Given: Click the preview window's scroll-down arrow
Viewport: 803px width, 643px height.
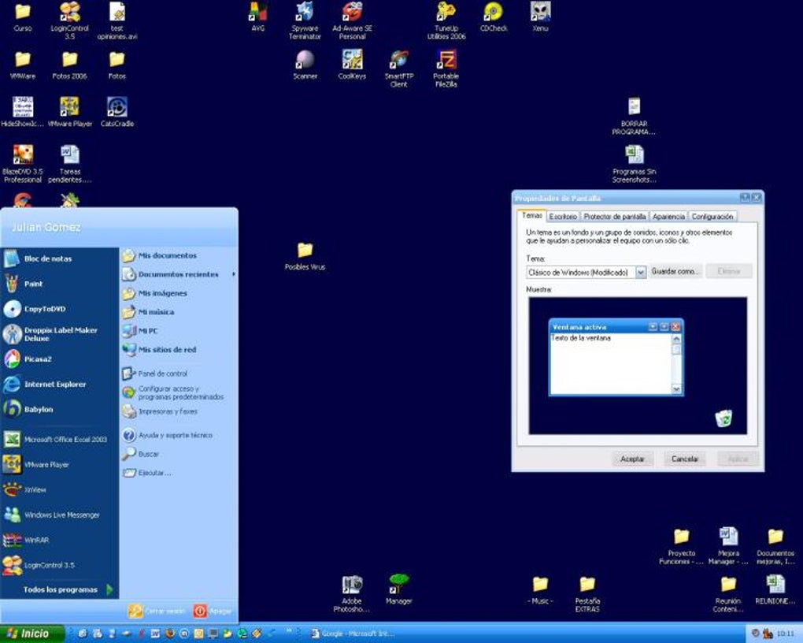Looking at the screenshot, I should click(x=676, y=389).
